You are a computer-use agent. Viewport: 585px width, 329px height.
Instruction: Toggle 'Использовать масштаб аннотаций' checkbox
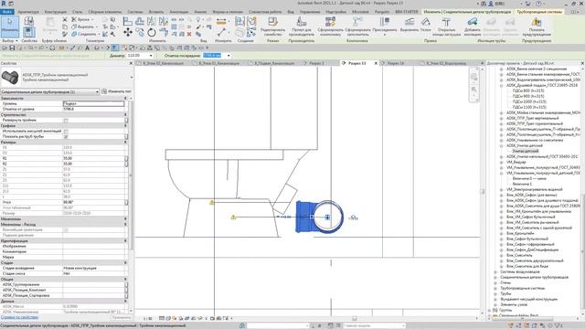(x=66, y=132)
